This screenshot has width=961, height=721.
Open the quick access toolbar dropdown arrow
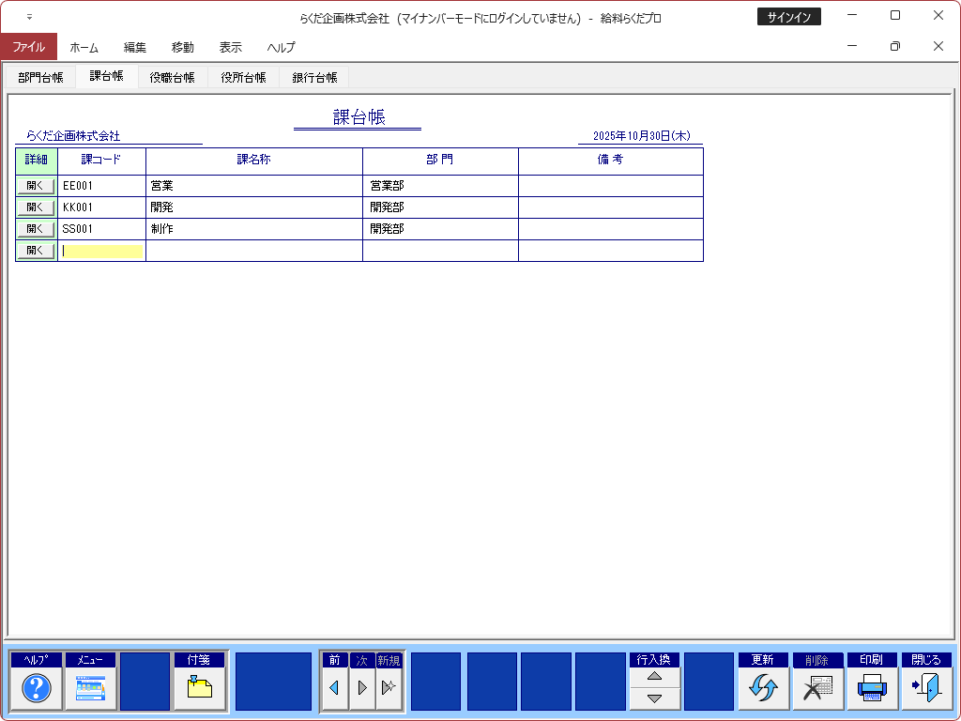pyautogui.click(x=29, y=17)
